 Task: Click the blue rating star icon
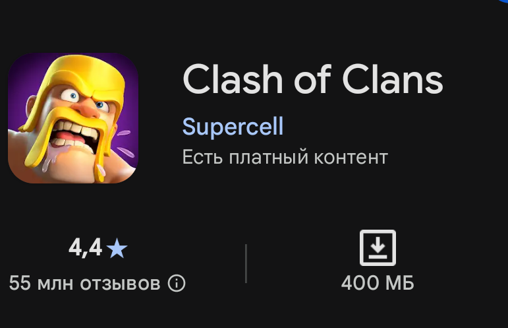[x=117, y=248]
